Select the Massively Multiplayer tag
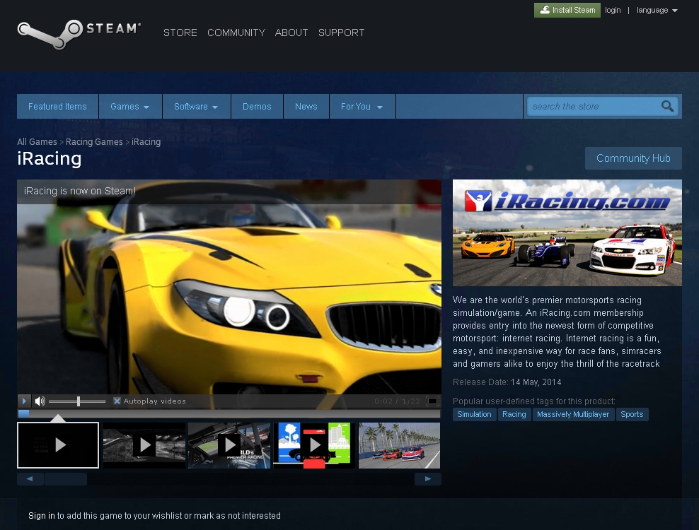This screenshot has height=530, width=699. (x=573, y=414)
